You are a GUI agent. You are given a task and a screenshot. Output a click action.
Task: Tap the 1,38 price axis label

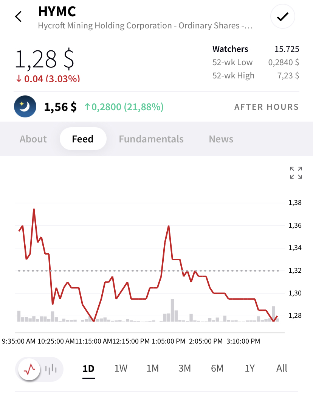295,203
